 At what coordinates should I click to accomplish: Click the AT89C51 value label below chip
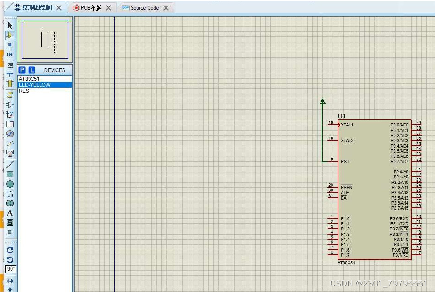[x=346, y=263]
